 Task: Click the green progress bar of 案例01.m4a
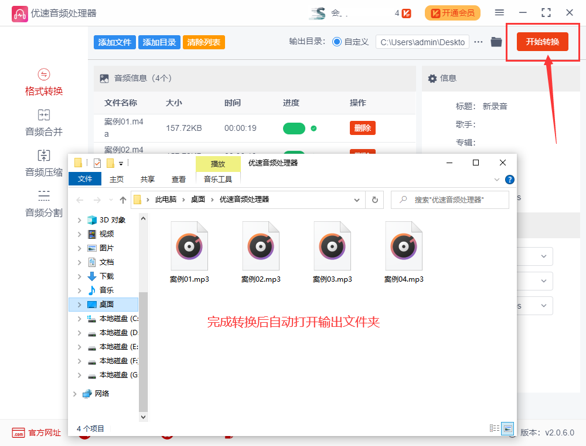294,129
